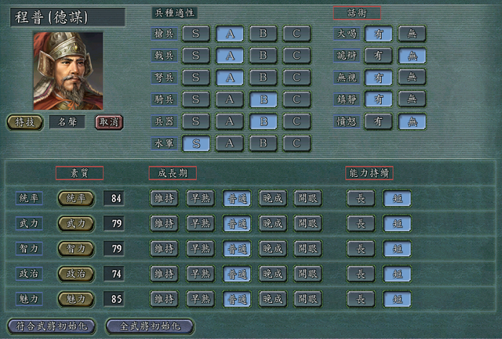This screenshot has height=339, width=502.
Task: Set 魅力 growth to 開眼
Action: (x=308, y=299)
